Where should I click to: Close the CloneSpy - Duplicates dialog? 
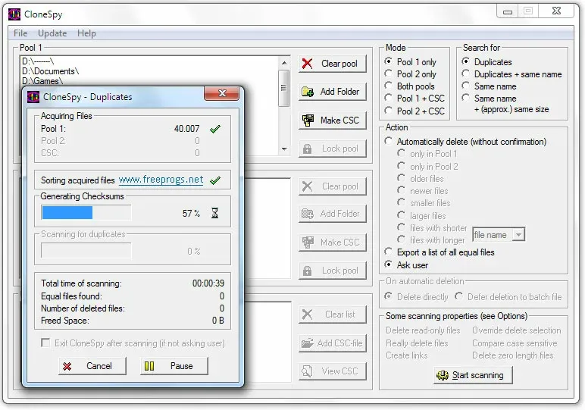221,93
